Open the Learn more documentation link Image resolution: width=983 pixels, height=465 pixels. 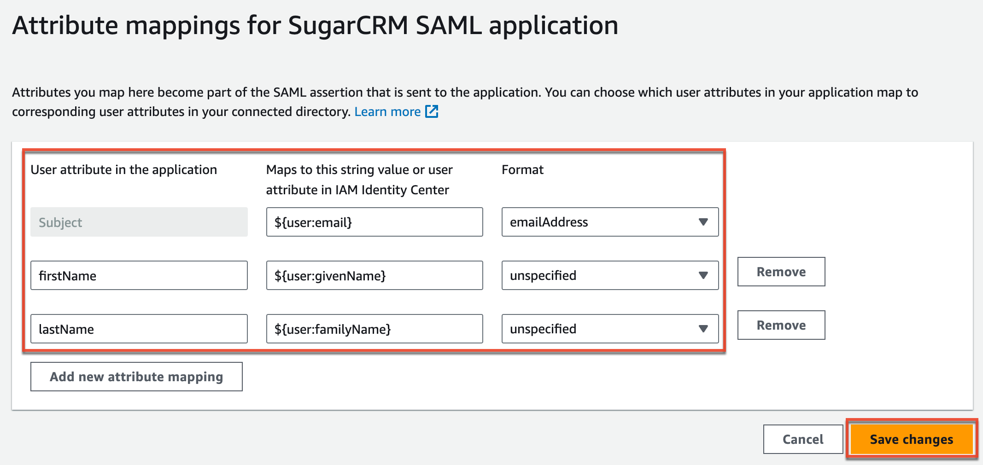coord(388,111)
